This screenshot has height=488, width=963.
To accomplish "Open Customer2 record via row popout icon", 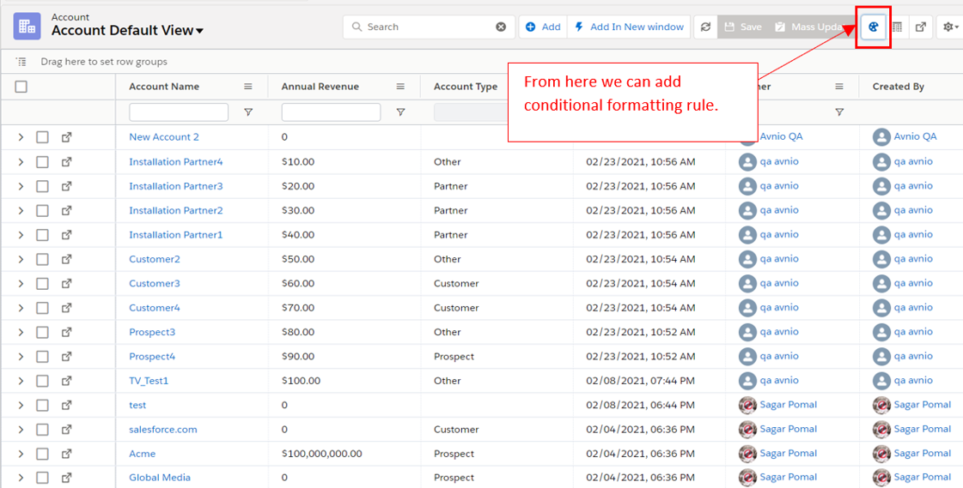I will point(66,259).
